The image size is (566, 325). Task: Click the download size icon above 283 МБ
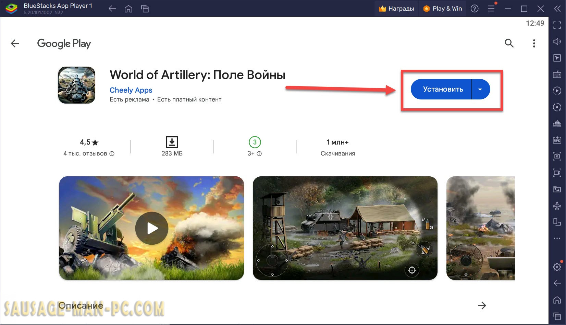point(172,142)
